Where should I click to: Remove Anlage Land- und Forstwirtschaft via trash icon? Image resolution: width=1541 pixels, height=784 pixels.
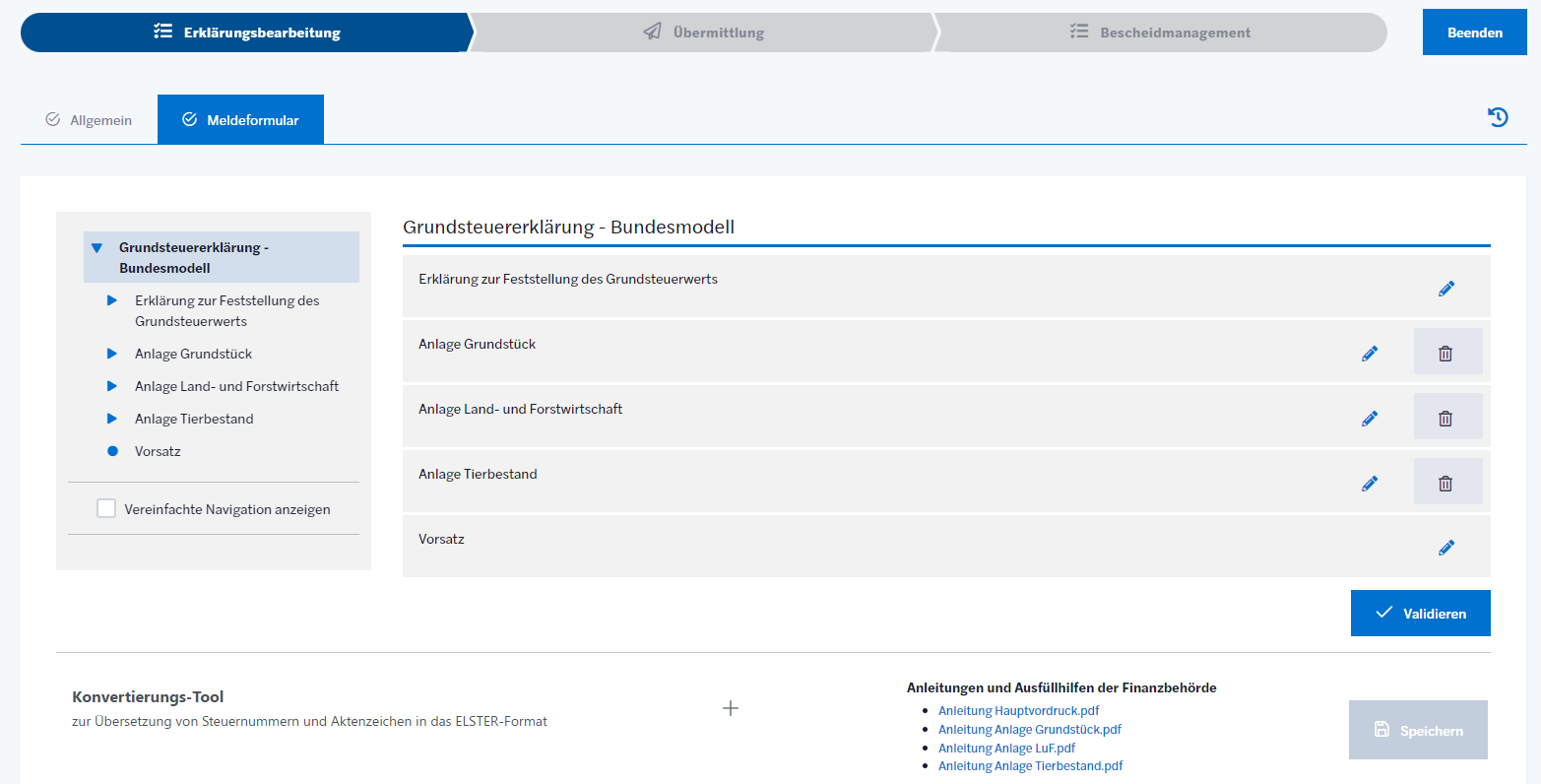click(1445, 419)
